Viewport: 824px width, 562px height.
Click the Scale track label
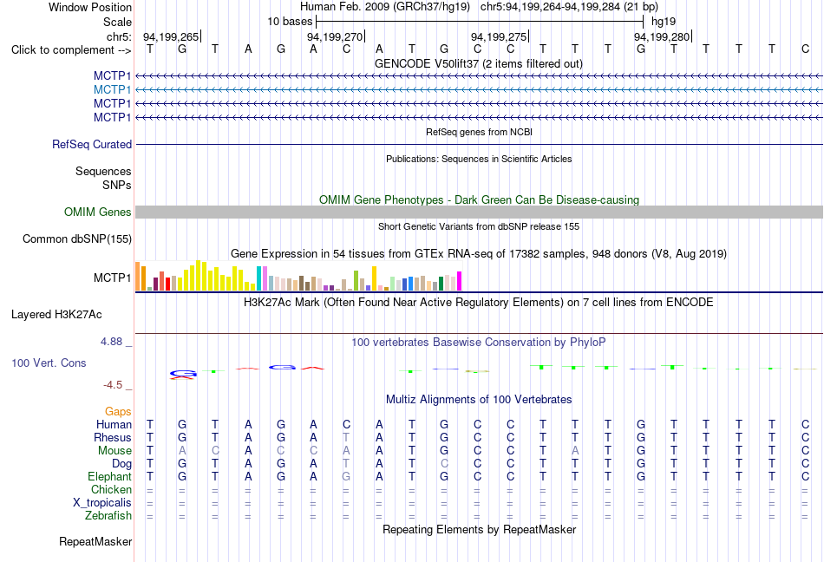pyautogui.click(x=117, y=22)
